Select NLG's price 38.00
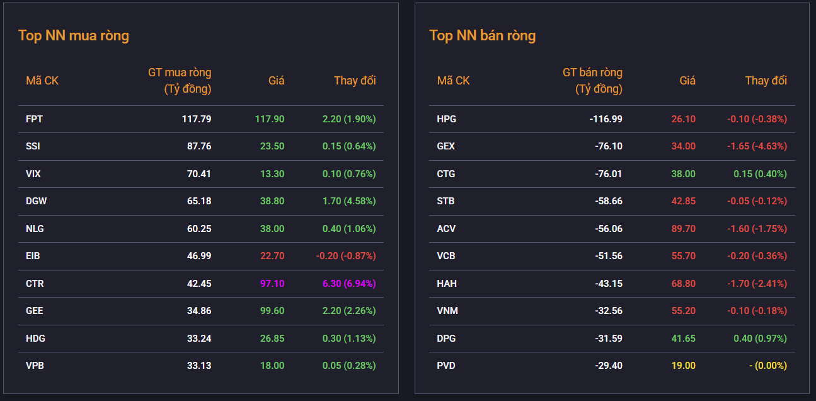This screenshot has width=816, height=401. coord(272,228)
